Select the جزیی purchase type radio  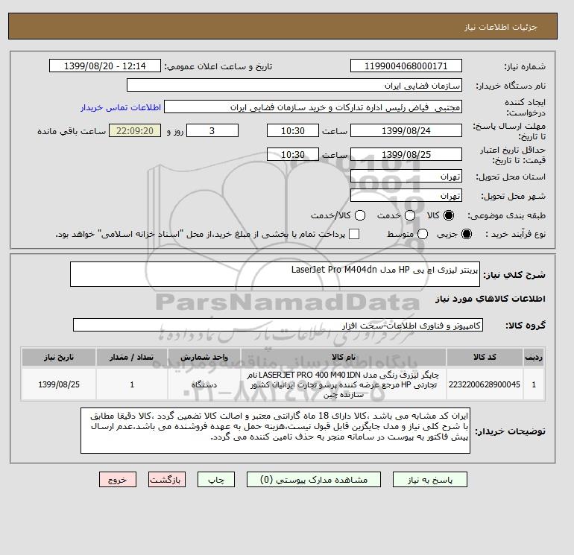click(x=467, y=234)
